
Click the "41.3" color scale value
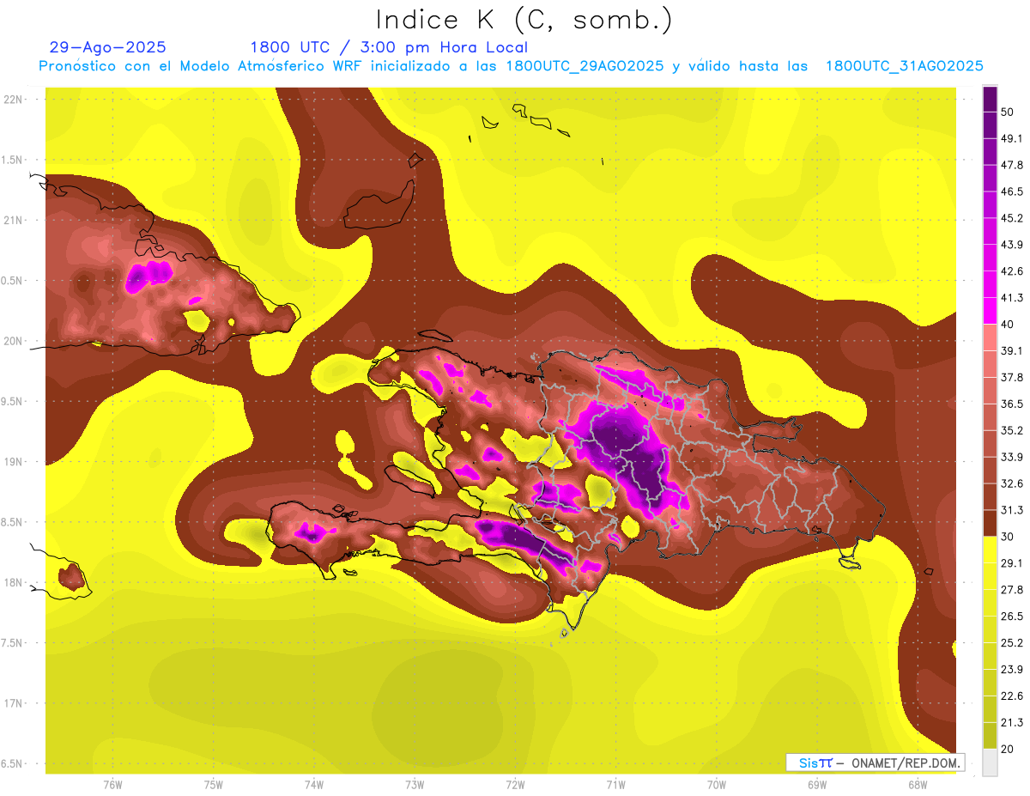(x=1011, y=298)
